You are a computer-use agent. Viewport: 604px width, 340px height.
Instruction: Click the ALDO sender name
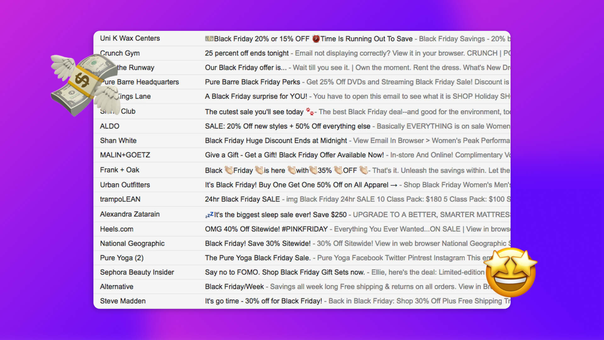(x=109, y=126)
